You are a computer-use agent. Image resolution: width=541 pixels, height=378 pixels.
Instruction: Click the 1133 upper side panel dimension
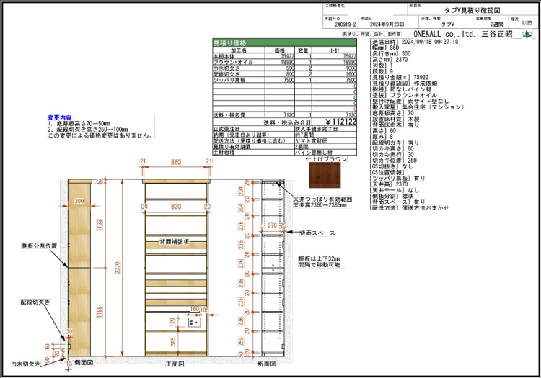pyautogui.click(x=100, y=225)
